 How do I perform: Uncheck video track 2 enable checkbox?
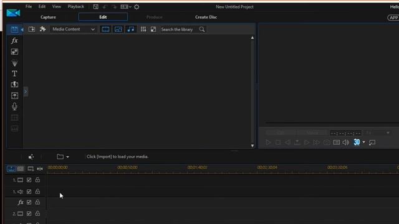click(x=29, y=213)
